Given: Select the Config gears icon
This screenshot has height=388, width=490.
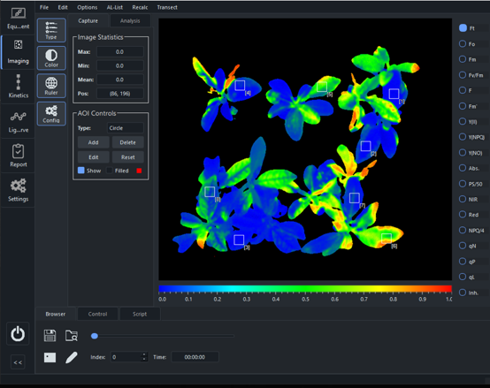Looking at the screenshot, I should tap(51, 114).
